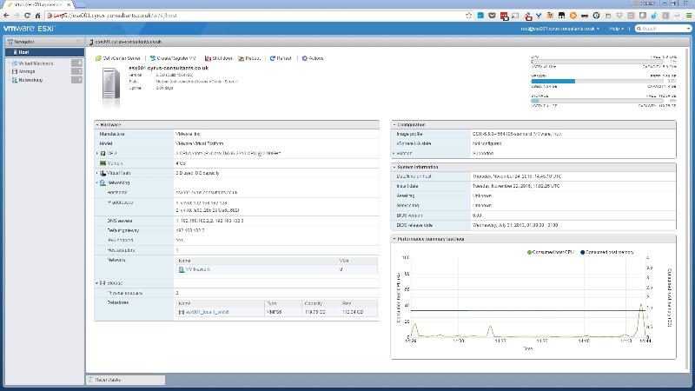The width and height of the screenshot is (695, 391).
Task: Collapse the Performance summary panel
Action: [x=396, y=238]
